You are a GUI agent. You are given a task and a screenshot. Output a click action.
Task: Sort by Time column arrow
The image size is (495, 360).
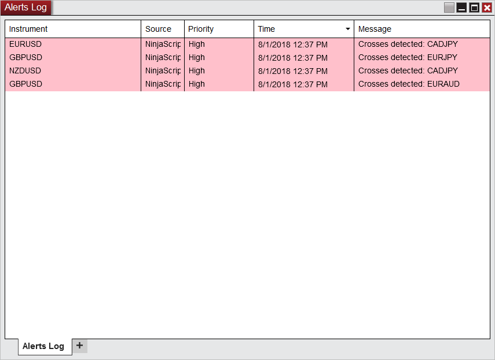[x=347, y=29]
